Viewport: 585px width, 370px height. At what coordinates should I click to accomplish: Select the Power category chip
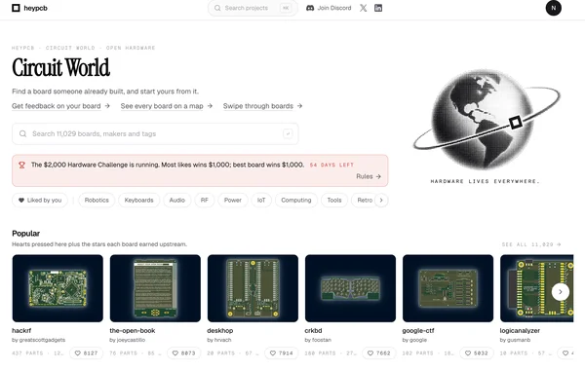tap(232, 200)
